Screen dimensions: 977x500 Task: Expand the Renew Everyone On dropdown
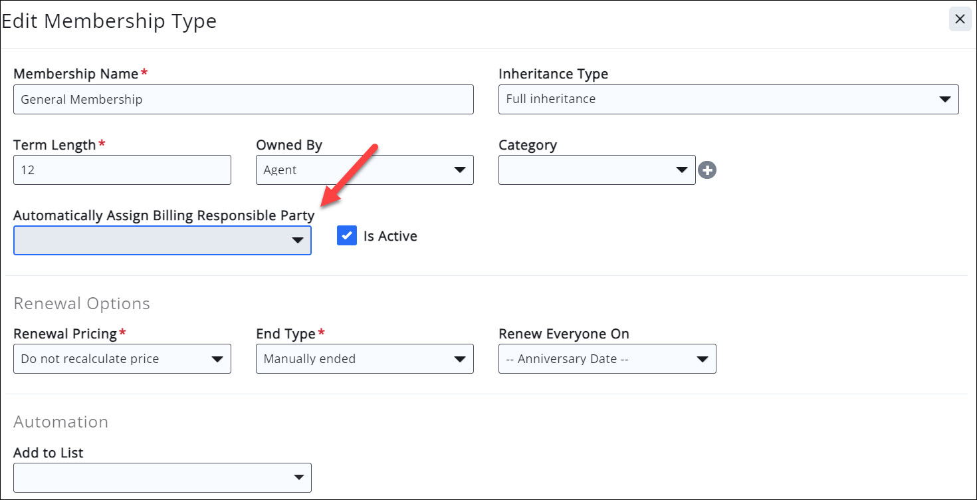(x=607, y=359)
